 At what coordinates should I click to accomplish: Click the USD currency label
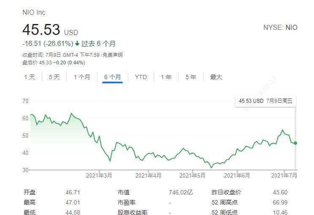tap(71, 32)
